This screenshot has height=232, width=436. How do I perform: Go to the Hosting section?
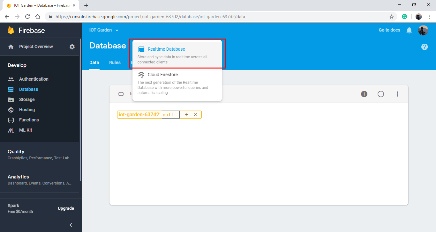coord(26,109)
